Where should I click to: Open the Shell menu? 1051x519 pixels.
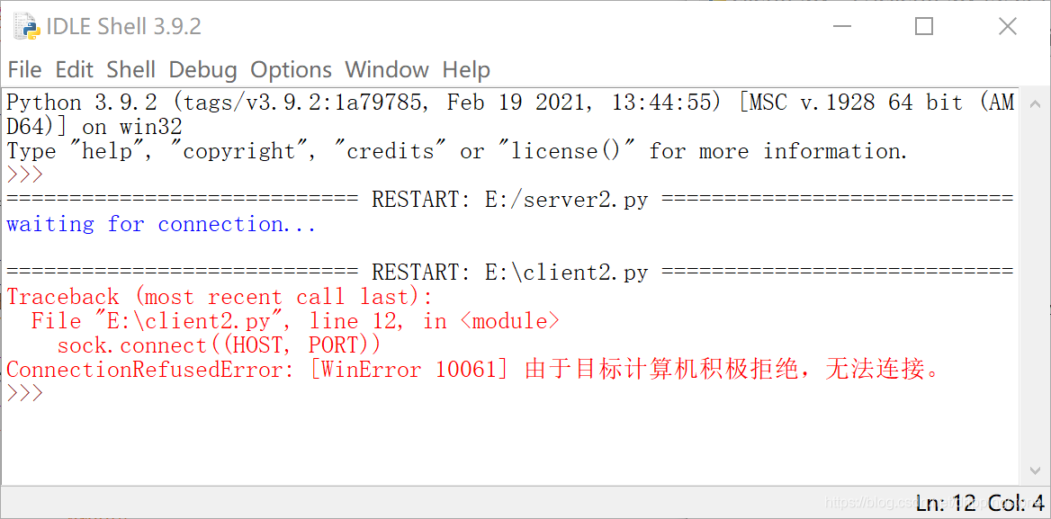[130, 69]
